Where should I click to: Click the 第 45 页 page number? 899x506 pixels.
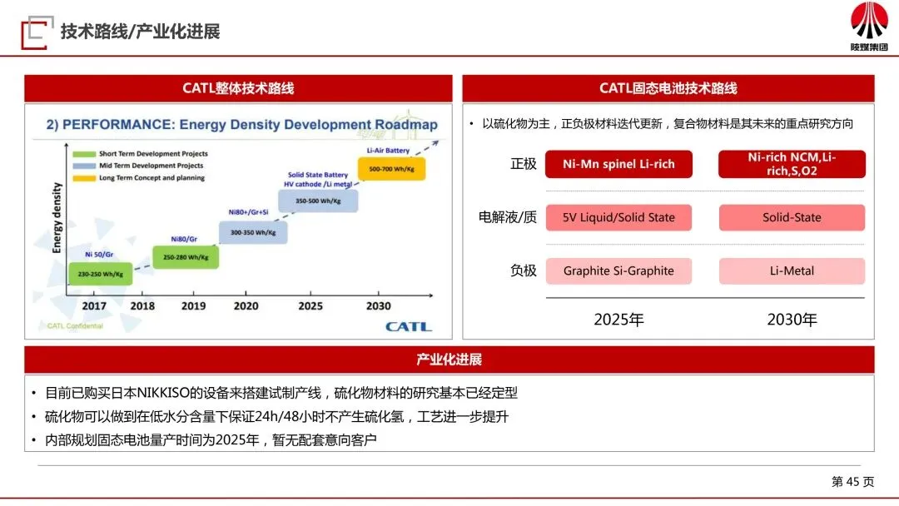pos(852,482)
